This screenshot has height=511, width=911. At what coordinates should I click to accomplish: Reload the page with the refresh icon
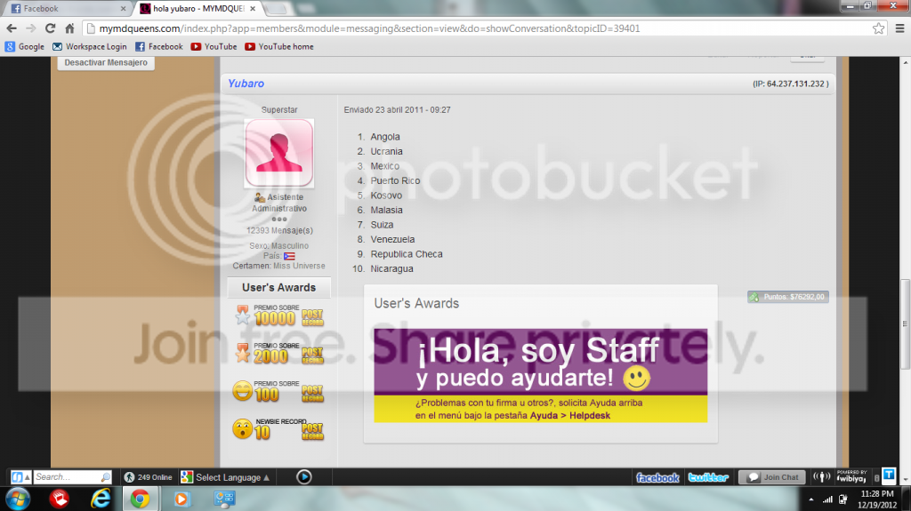point(50,28)
